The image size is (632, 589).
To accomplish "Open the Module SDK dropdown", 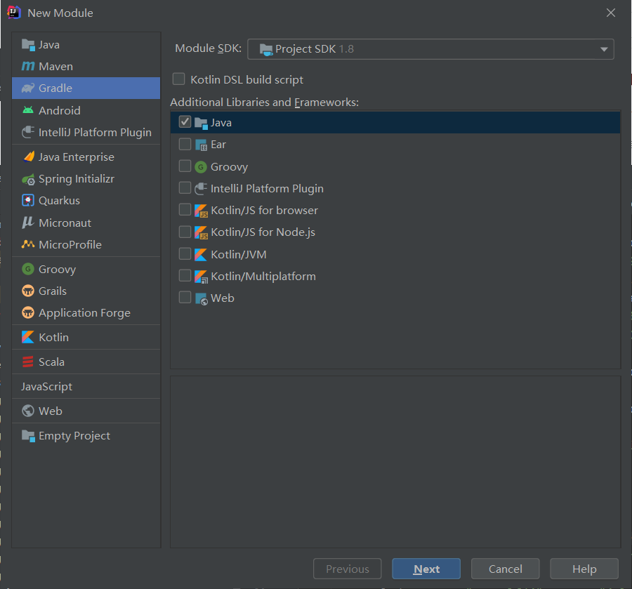I will [430, 49].
